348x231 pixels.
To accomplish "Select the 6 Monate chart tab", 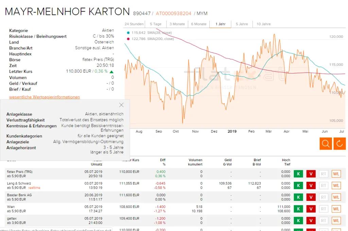I will pos(198,24).
